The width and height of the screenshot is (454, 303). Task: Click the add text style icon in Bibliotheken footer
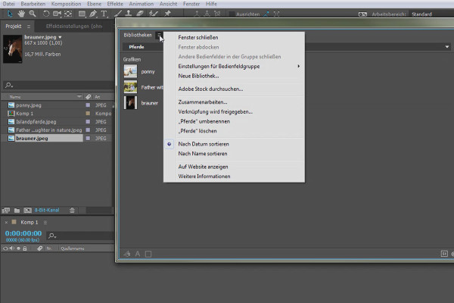point(138,254)
